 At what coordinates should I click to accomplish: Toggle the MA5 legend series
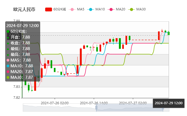pyautogui.click(x=77, y=9)
